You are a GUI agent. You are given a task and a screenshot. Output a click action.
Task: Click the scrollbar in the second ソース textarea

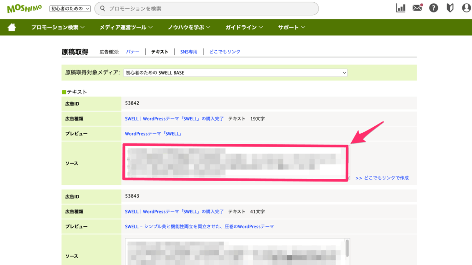(347, 248)
